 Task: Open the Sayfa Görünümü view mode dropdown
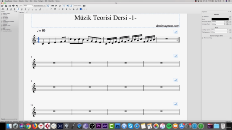pos(40,6)
